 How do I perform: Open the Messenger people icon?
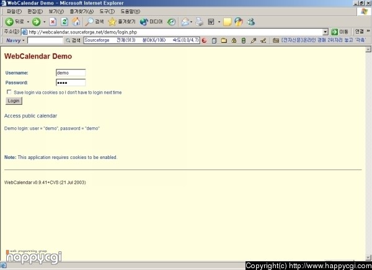pos(250,22)
